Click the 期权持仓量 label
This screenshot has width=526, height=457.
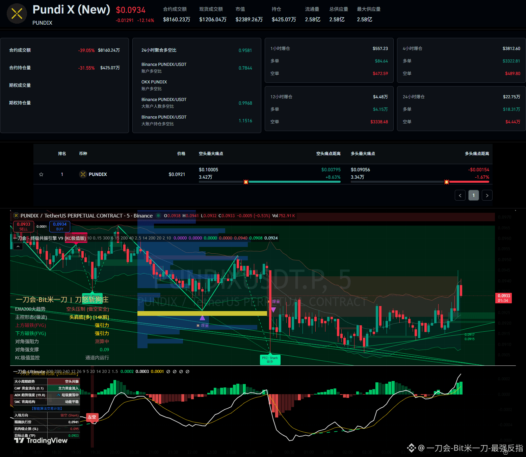[20, 103]
